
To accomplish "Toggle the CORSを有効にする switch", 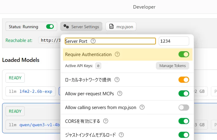I will pyautogui.click(x=184, y=121).
